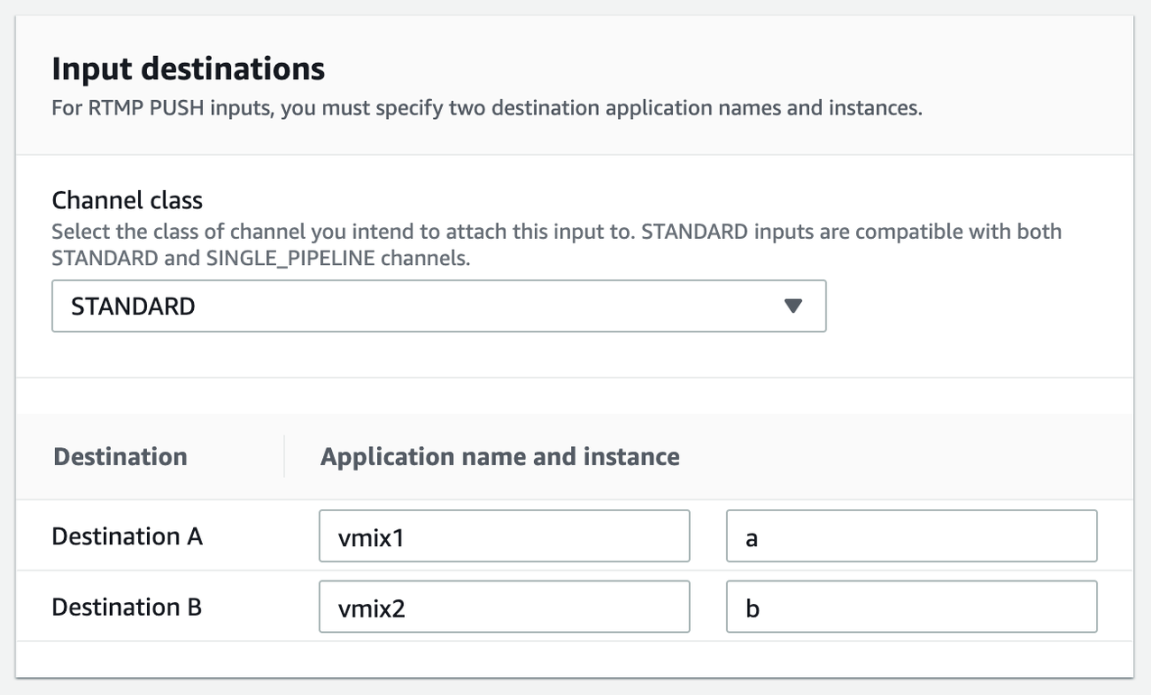
Task: Select the Destination B row label
Action: coord(127,607)
